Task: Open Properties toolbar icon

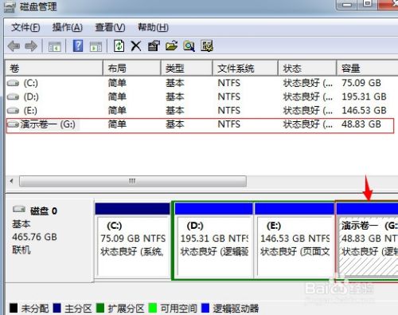Action: pyautogui.click(x=154, y=46)
